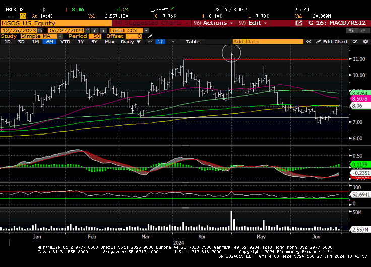Click the May label on time axis

(261, 236)
